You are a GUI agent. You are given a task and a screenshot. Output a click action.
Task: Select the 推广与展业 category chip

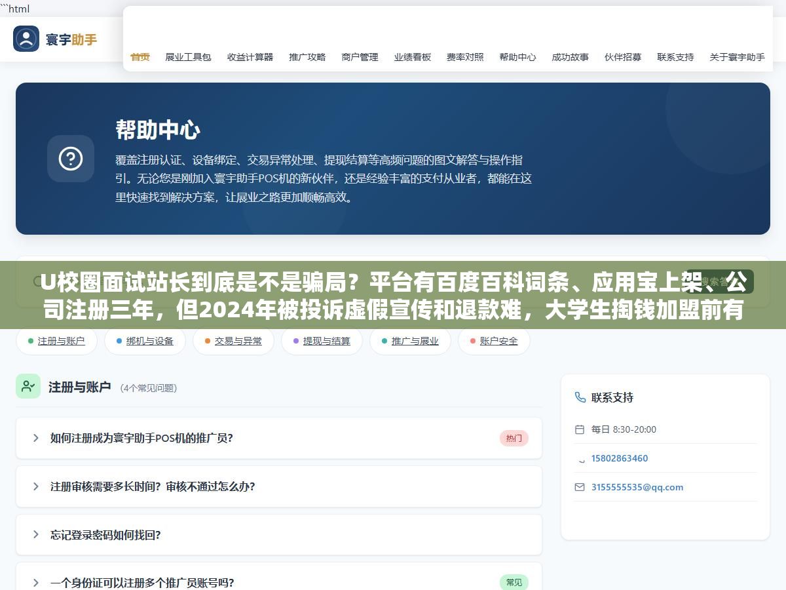coord(410,341)
